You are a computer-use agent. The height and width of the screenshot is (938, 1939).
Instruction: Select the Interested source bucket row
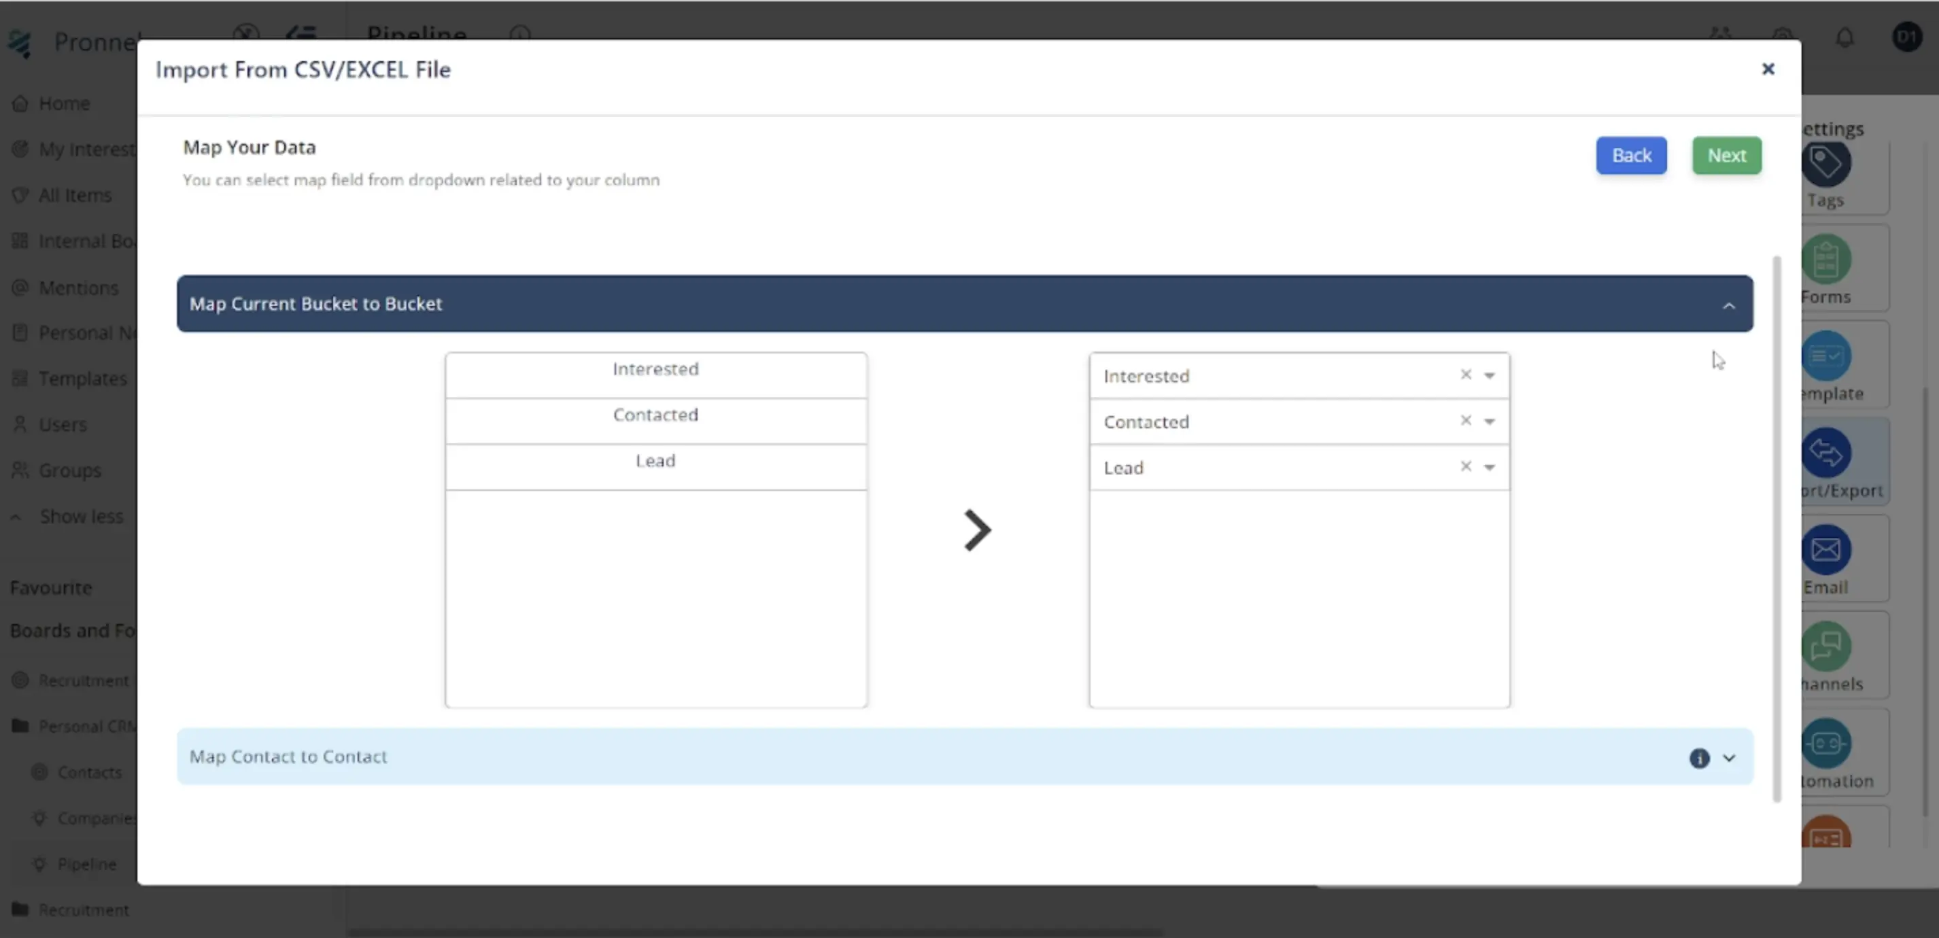(x=655, y=375)
